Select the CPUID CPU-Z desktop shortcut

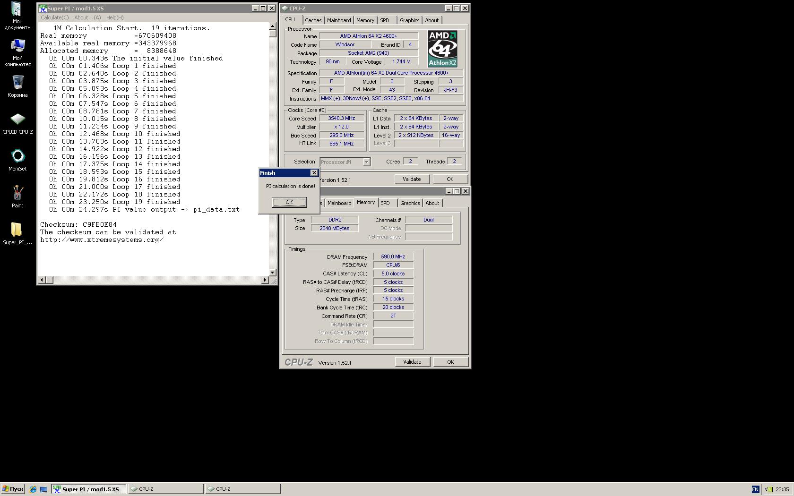17,123
